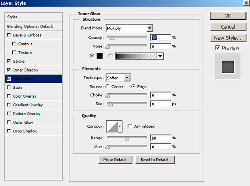Open the Contour picker dropdown arrow
The width and height of the screenshot is (250, 186).
(x=120, y=126)
